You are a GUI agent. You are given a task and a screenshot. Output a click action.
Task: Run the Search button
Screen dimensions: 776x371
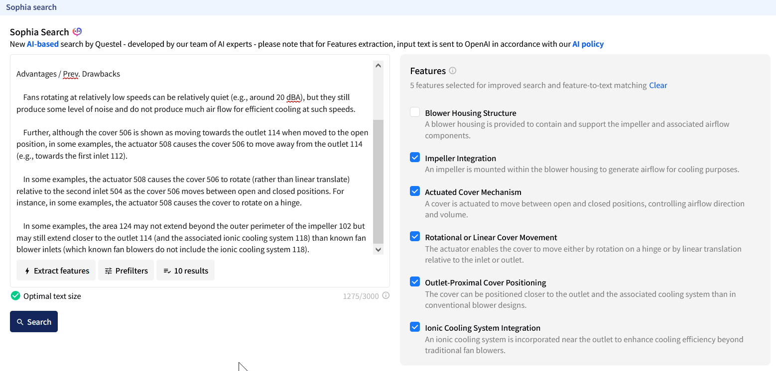coord(34,322)
